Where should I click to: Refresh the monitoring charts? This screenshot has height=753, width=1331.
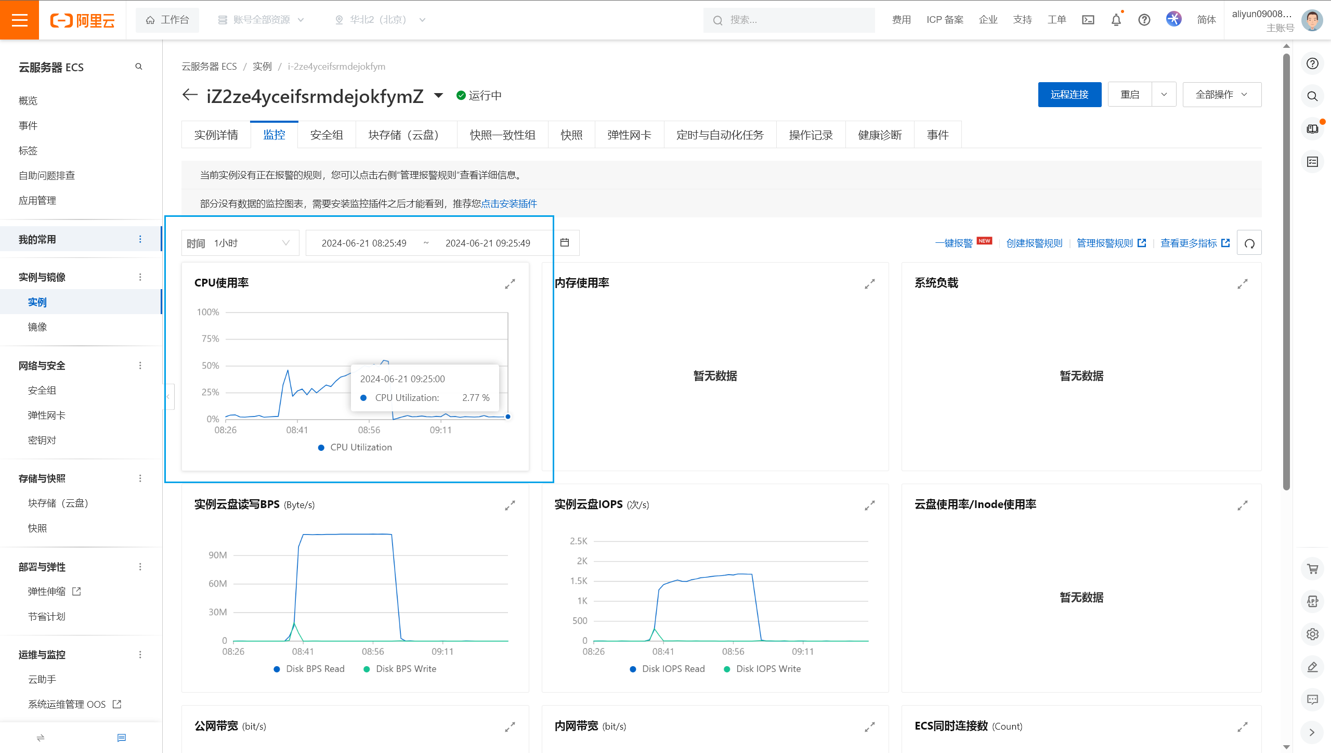(1249, 243)
